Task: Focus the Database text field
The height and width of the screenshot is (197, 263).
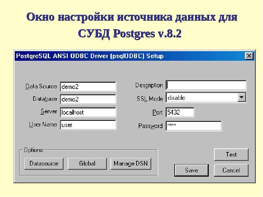Action: click(88, 99)
